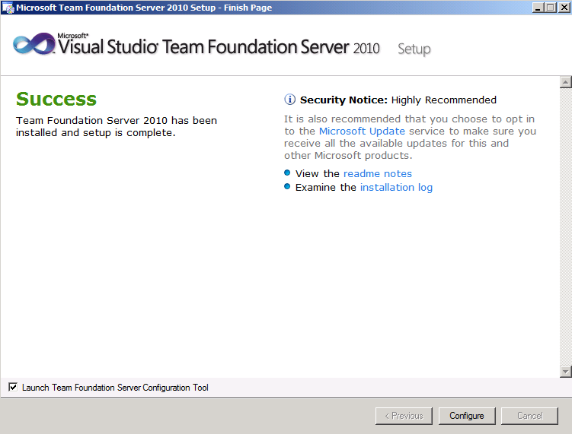Image resolution: width=572 pixels, height=434 pixels.
Task: Click the 'installed and setup is complete' text
Action: [x=95, y=133]
